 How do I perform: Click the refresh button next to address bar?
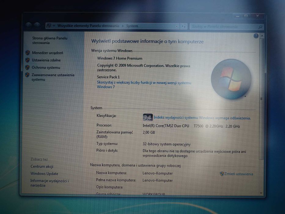184,27
